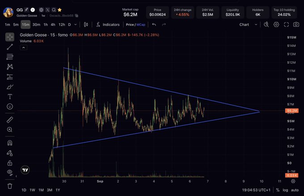Switch to 4h timeframe
The width and height of the screenshot is (304, 196).
53,25
